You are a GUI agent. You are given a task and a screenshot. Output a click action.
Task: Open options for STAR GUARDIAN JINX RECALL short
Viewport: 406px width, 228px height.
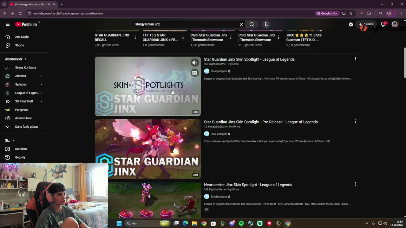coord(135,37)
